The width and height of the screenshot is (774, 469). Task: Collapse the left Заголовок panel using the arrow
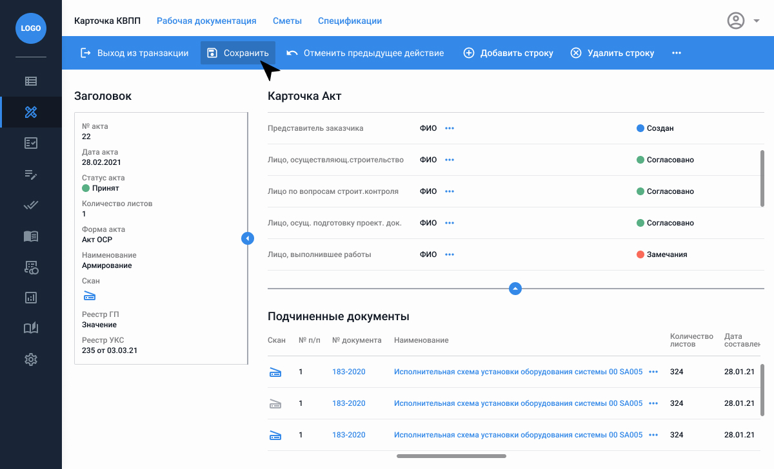248,238
